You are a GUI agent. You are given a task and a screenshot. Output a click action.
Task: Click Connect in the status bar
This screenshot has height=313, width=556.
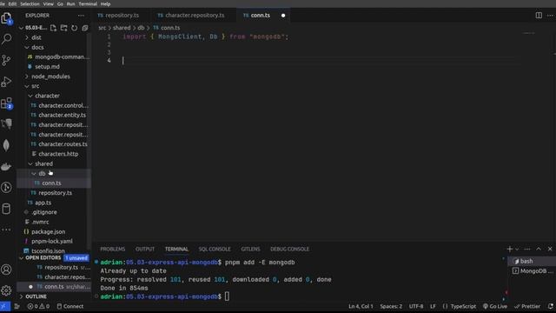69,306
